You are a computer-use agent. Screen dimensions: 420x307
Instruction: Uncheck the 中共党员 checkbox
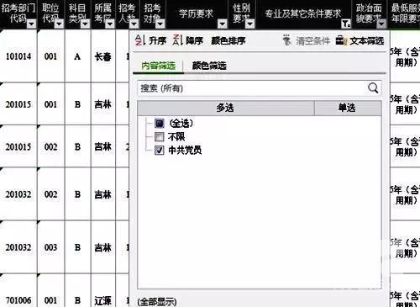pos(160,151)
